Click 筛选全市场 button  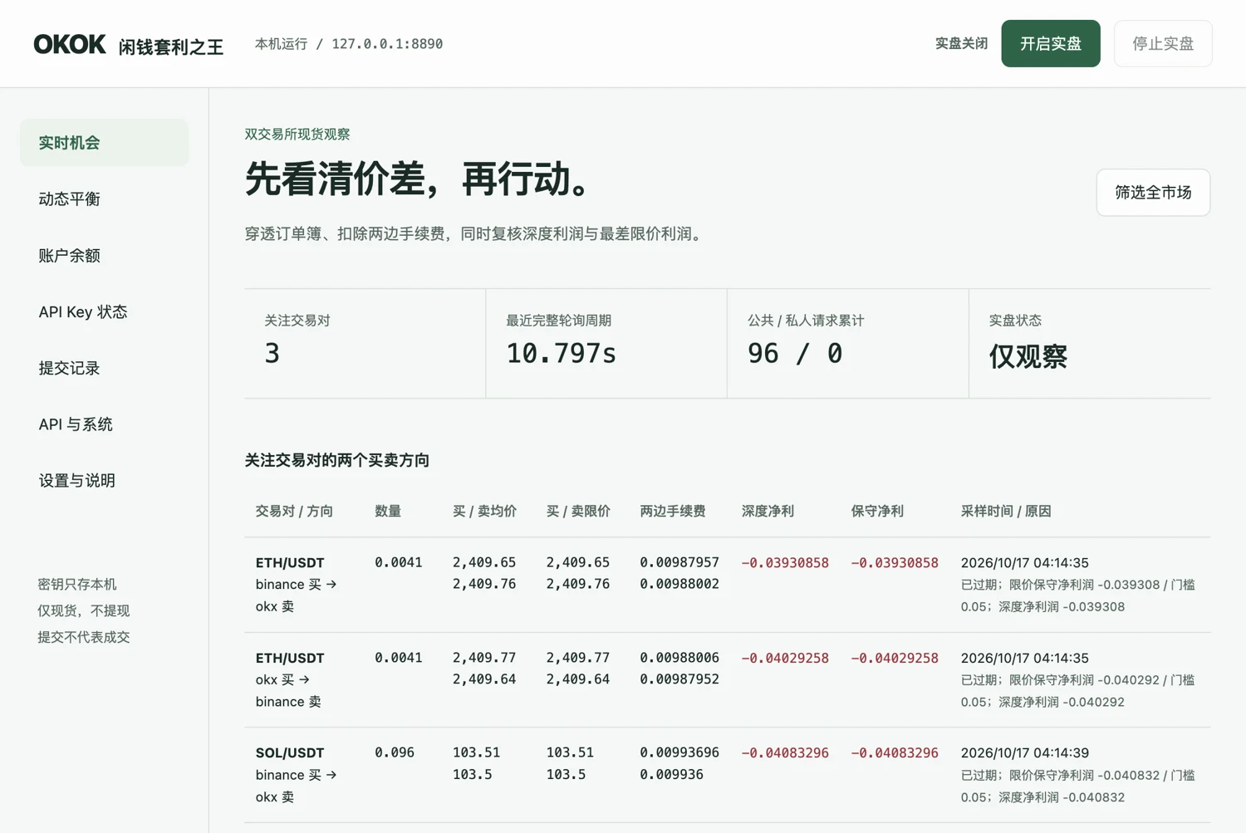click(1153, 193)
